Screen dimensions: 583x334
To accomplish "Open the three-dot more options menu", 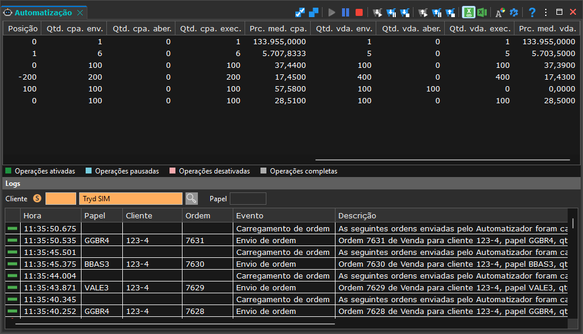I will [x=546, y=12].
